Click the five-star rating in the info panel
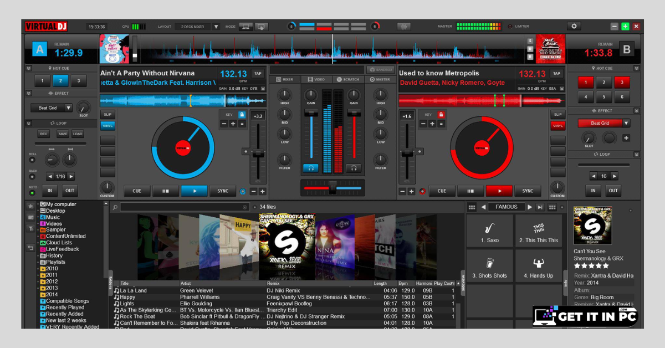This screenshot has width=665, height=348. [x=591, y=266]
